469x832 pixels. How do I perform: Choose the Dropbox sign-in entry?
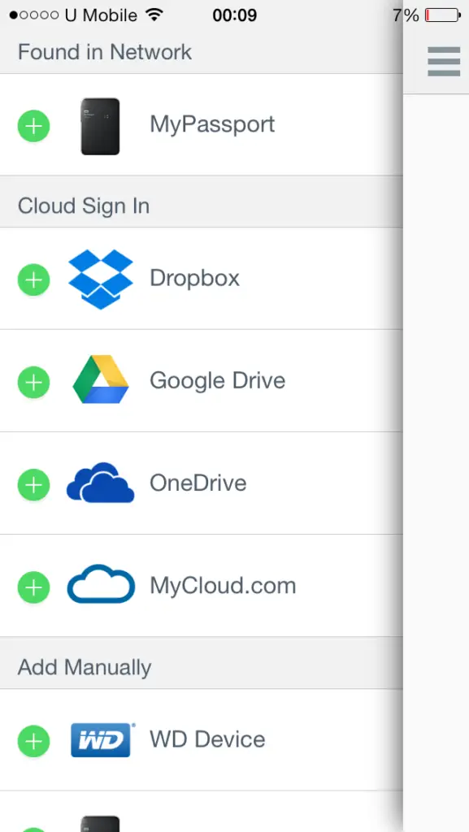(x=202, y=278)
